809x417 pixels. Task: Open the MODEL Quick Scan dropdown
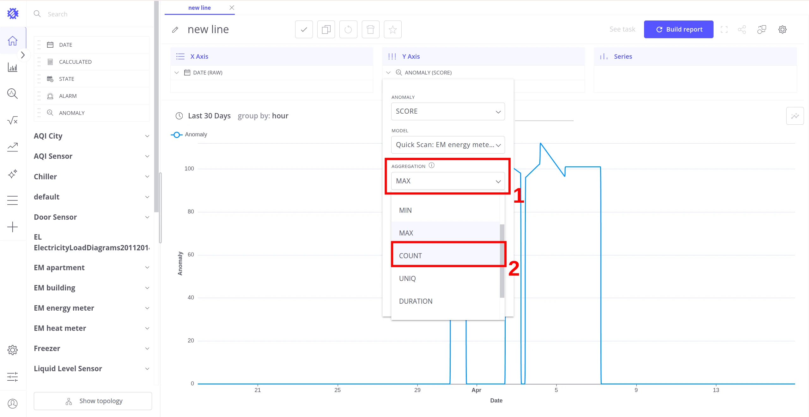coord(448,145)
